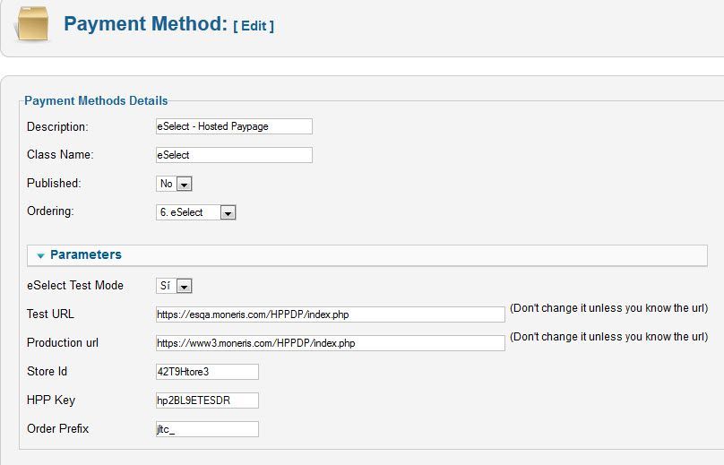Click the package box icon beside Payment Method
The image size is (724, 465).
click(32, 24)
